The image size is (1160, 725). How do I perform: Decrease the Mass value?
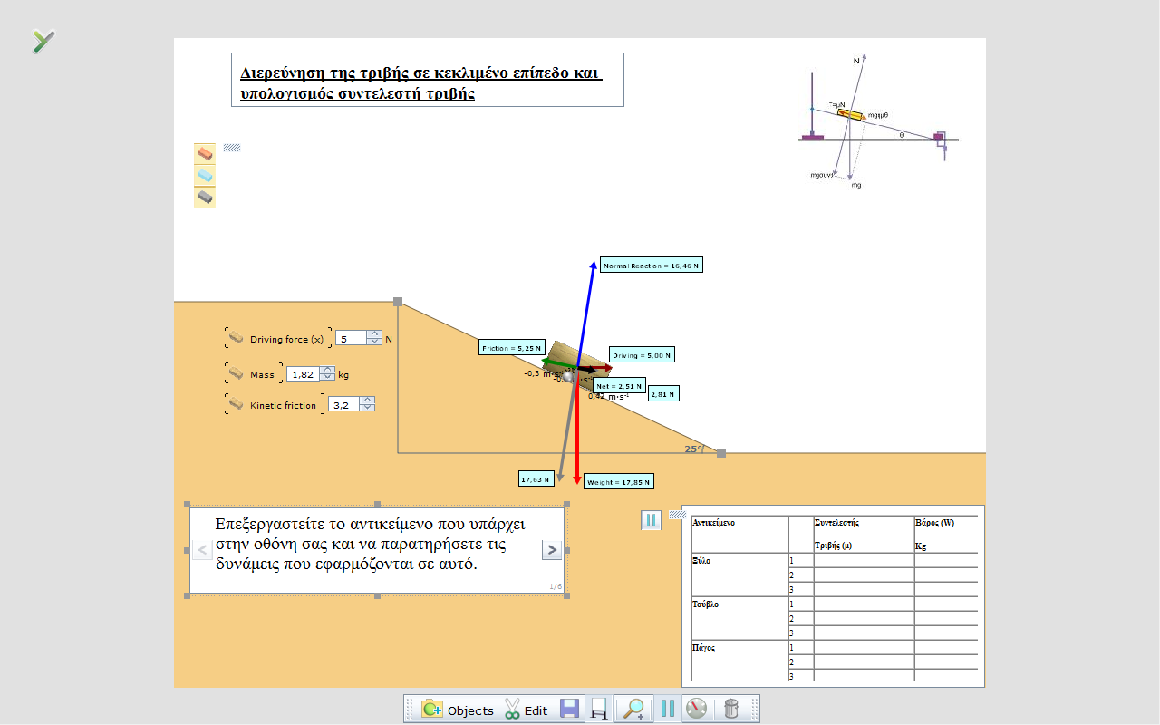tap(327, 377)
